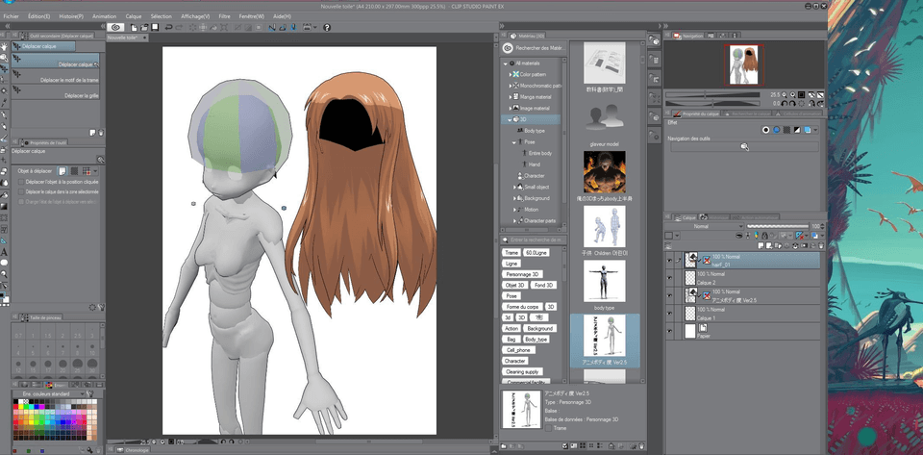Save the canvas with the toolbar icon
Screen dimensions: 923x455
[155, 27]
